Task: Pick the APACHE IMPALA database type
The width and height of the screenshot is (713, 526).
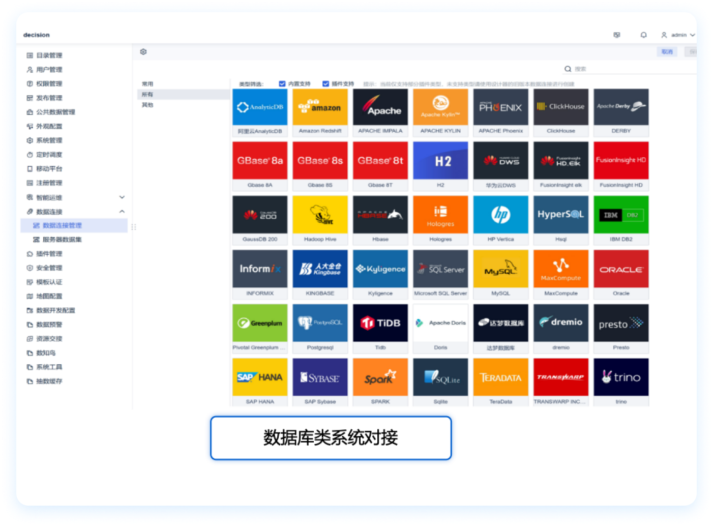Action: point(380,112)
